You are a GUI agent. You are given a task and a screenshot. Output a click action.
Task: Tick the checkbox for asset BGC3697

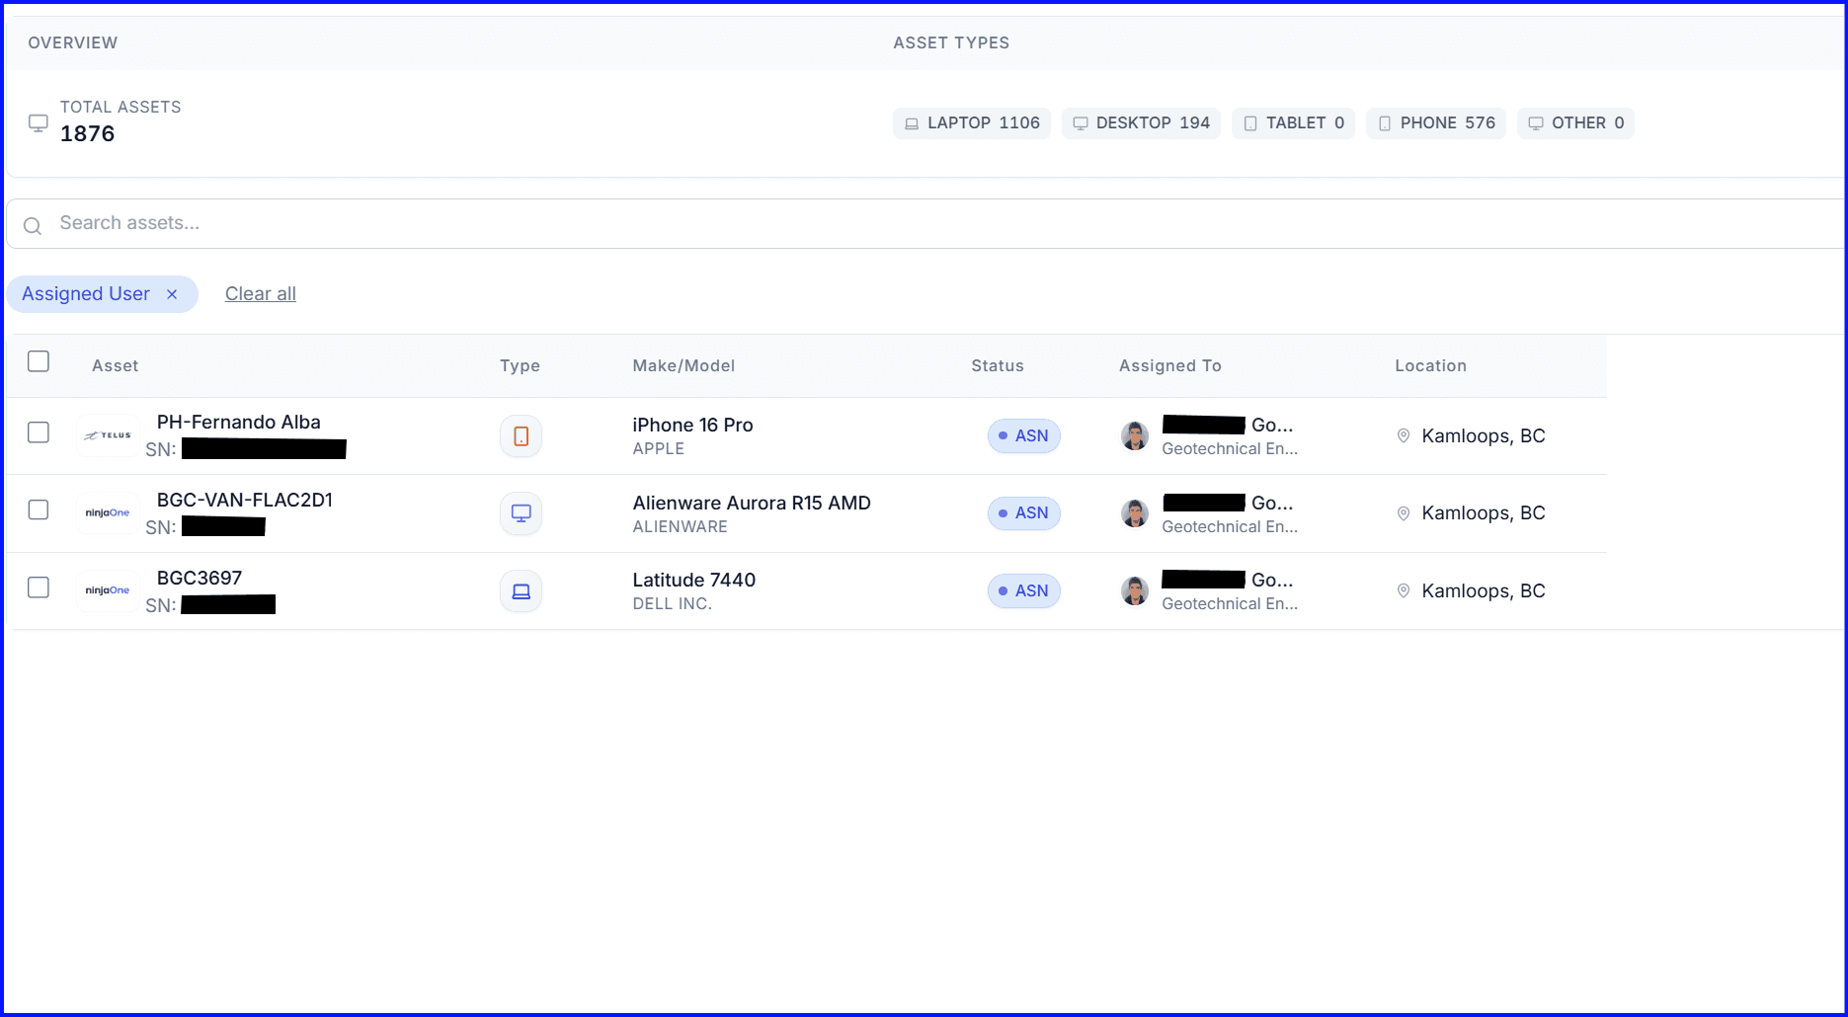pos(39,587)
